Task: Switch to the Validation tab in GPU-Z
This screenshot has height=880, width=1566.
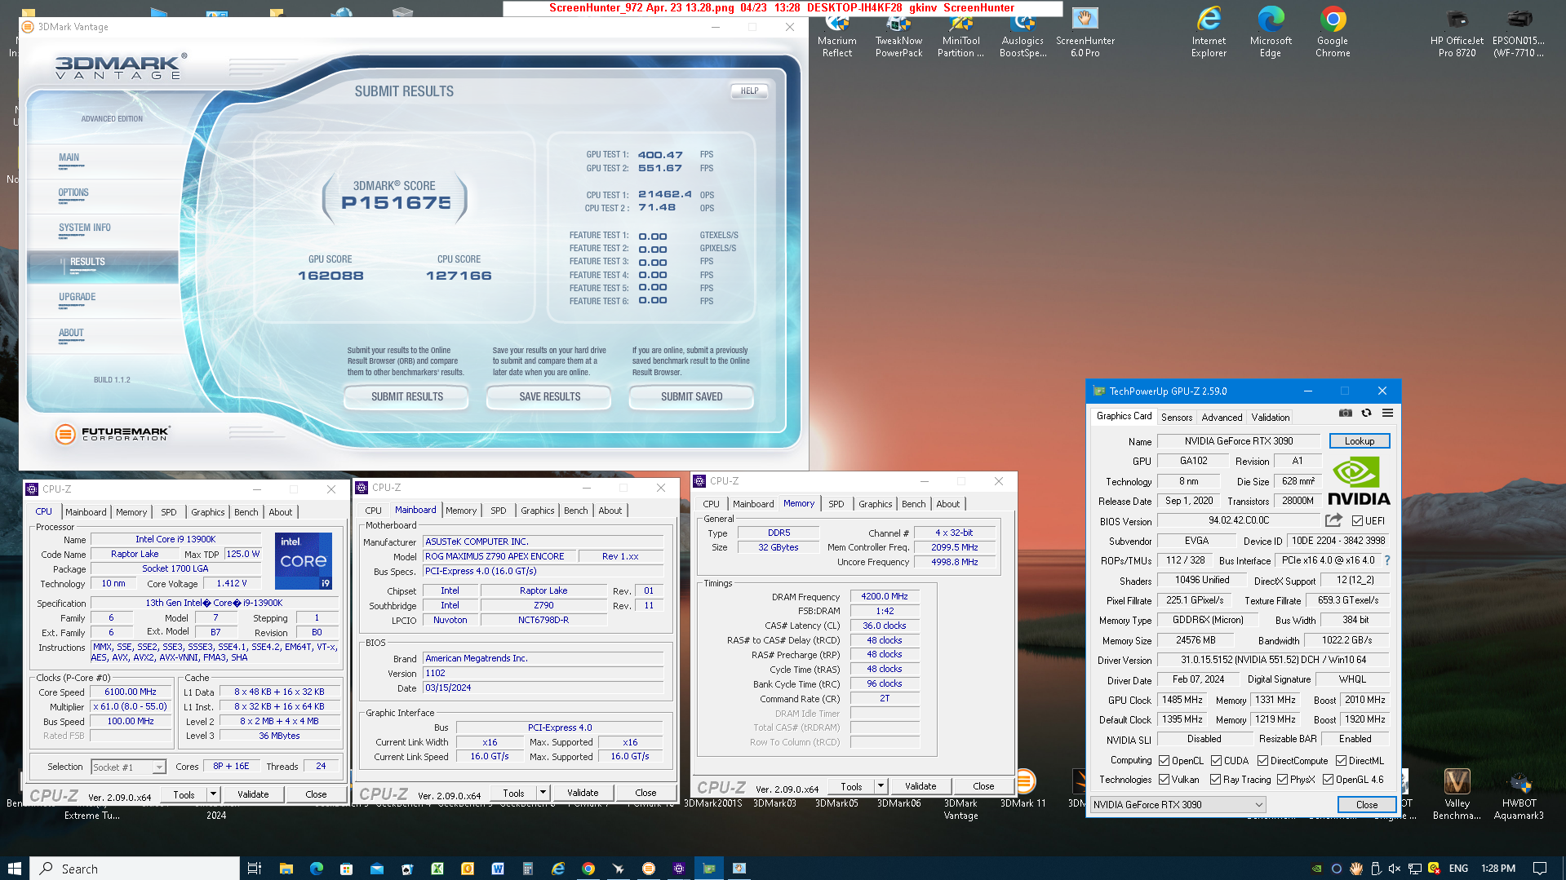Action: coord(1271,417)
